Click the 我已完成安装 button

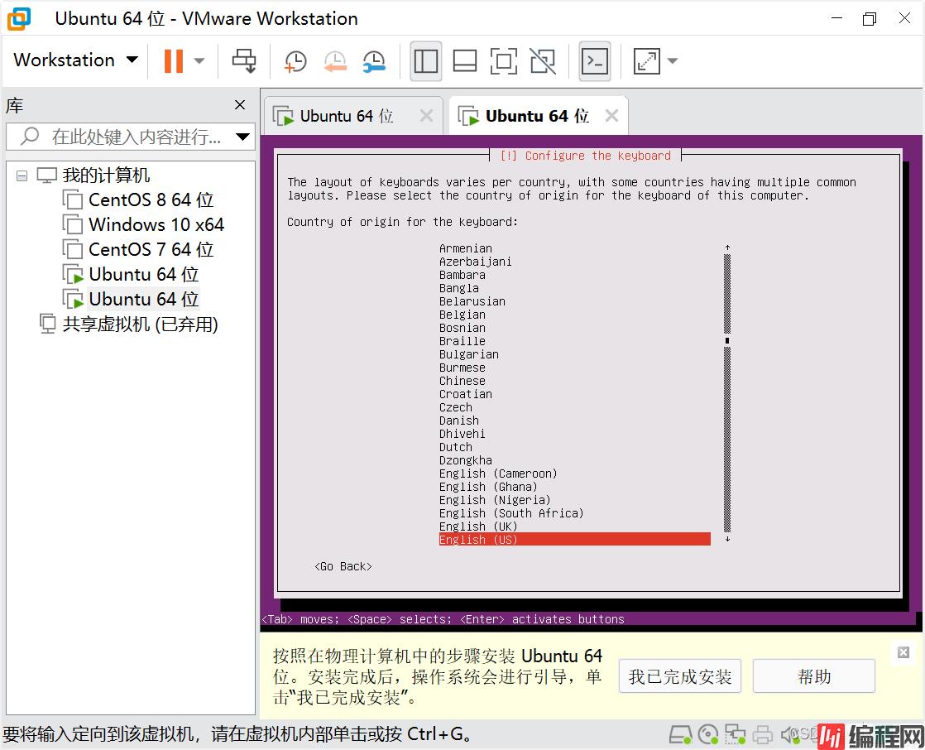679,676
